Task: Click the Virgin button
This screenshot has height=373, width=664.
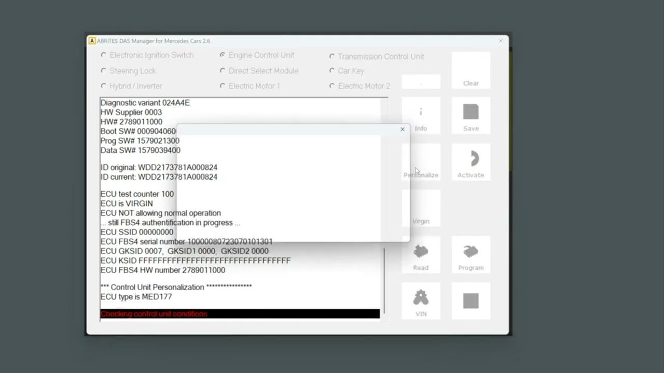Action: [421, 208]
